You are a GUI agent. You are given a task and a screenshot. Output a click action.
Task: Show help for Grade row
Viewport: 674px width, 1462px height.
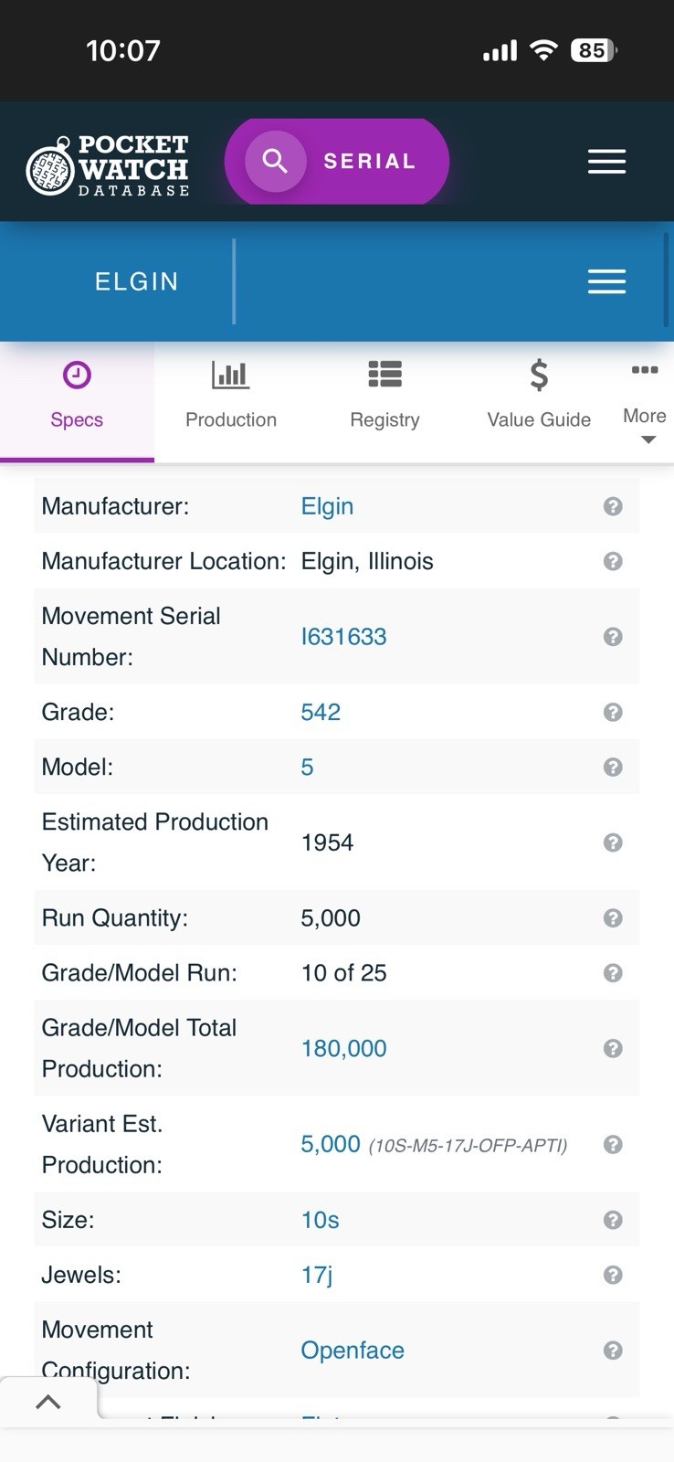coord(613,712)
